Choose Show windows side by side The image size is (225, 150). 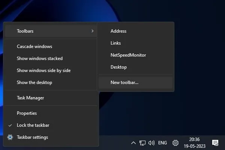tap(51, 70)
